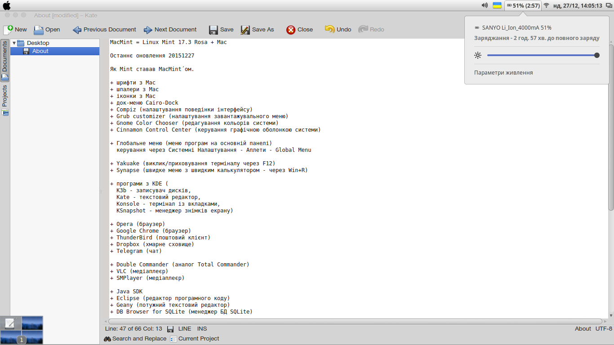Place cursor on the MacMint = Linux Mint line
Screen dimensions: 614x345
click(169, 42)
